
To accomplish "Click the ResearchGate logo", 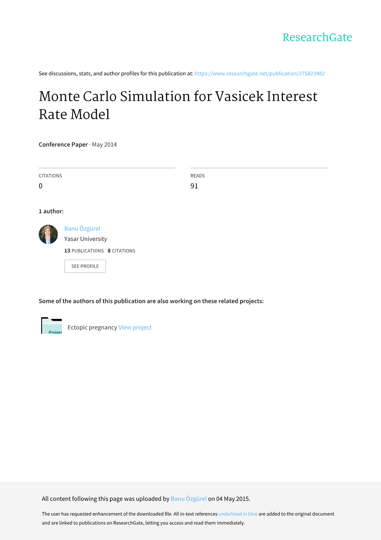I will tap(317, 38).
